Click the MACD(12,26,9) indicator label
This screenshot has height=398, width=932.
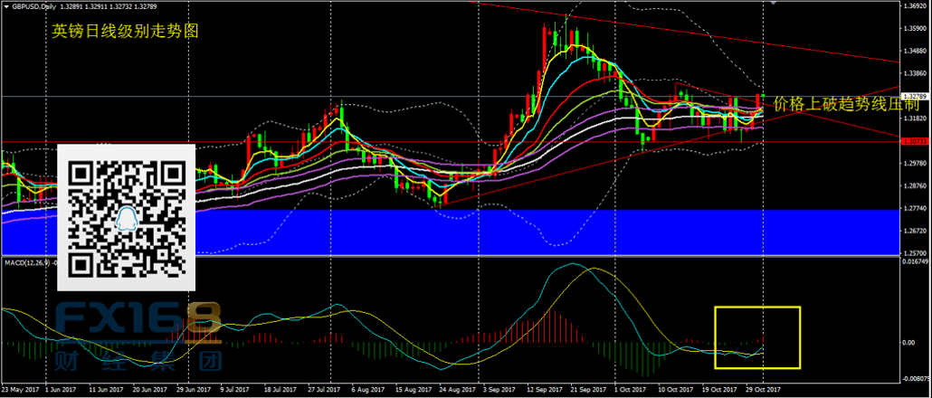click(x=27, y=262)
